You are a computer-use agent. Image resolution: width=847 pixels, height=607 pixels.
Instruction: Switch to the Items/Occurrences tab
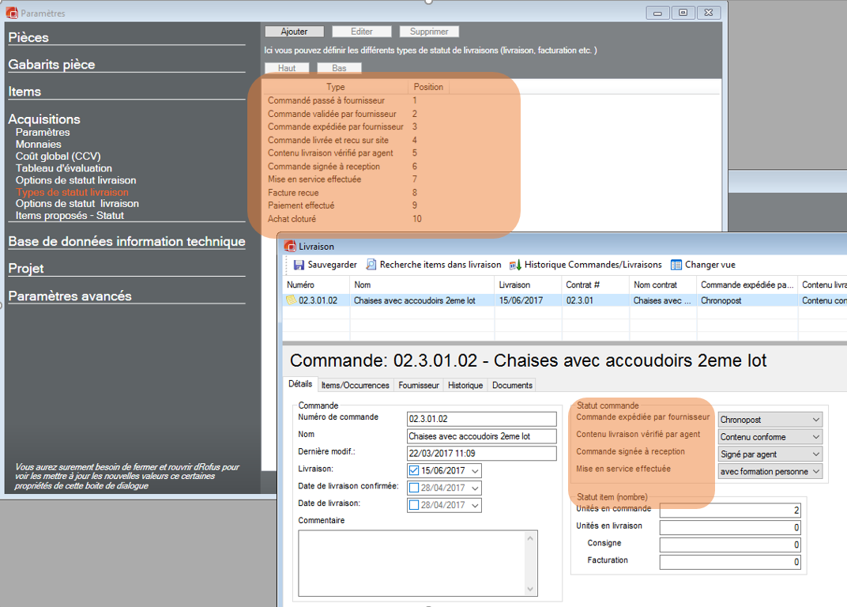click(x=355, y=385)
